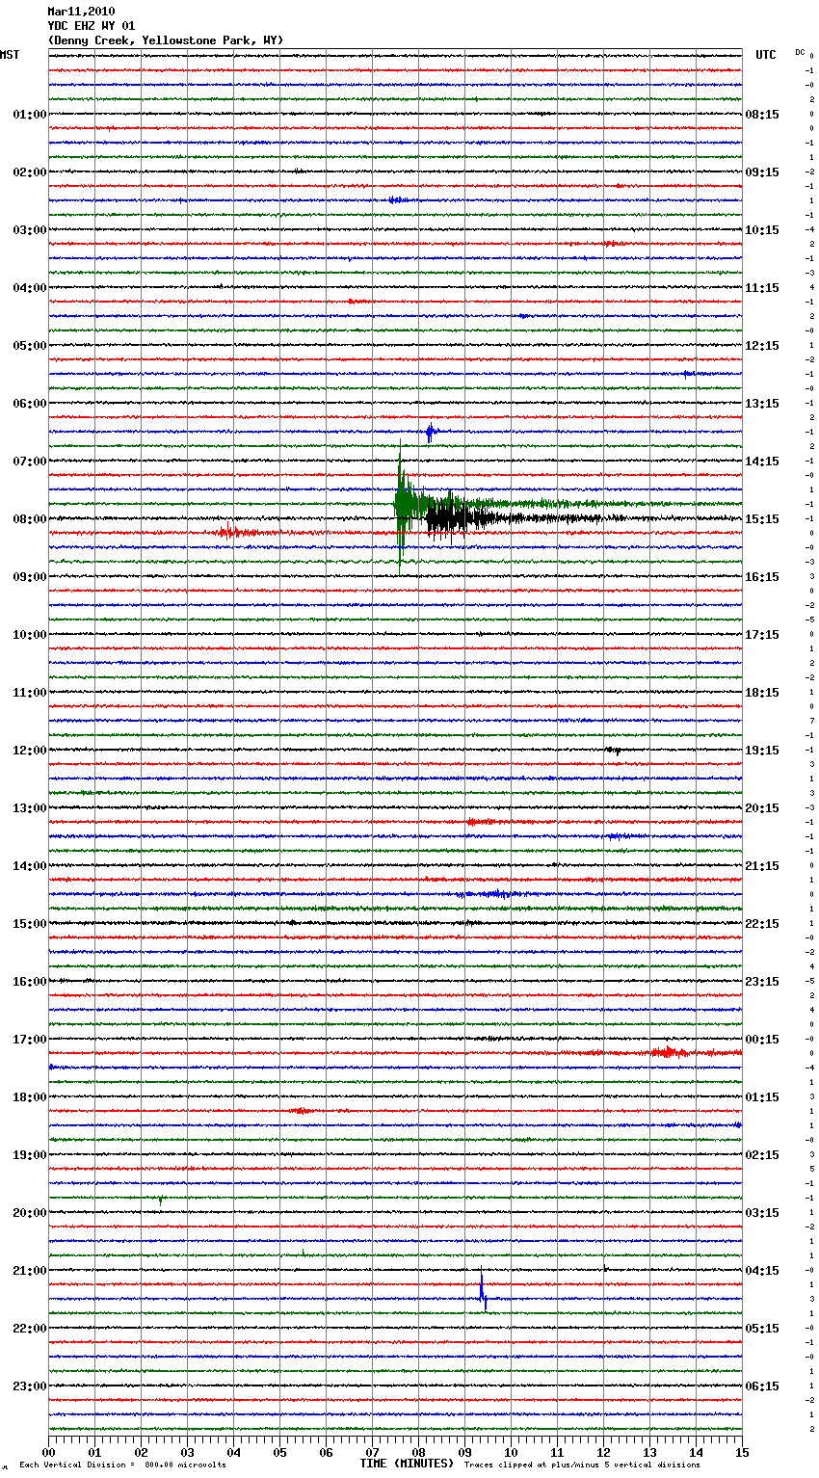Select the "10:00" MST hour label
Viewport: 819px width, 1478px height.
click(29, 635)
